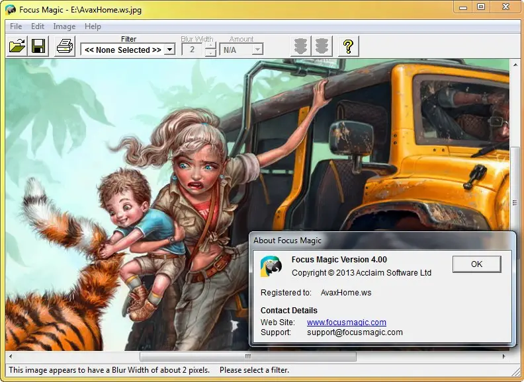Save image using floppy disk icon
This screenshot has width=524, height=382.
(x=38, y=46)
